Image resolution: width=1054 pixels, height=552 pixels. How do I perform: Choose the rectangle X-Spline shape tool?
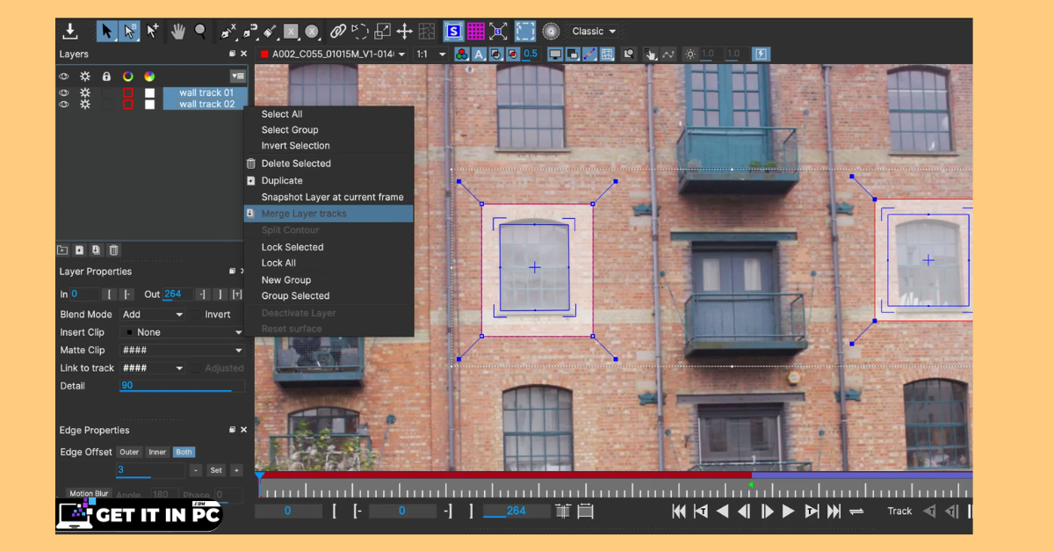291,32
